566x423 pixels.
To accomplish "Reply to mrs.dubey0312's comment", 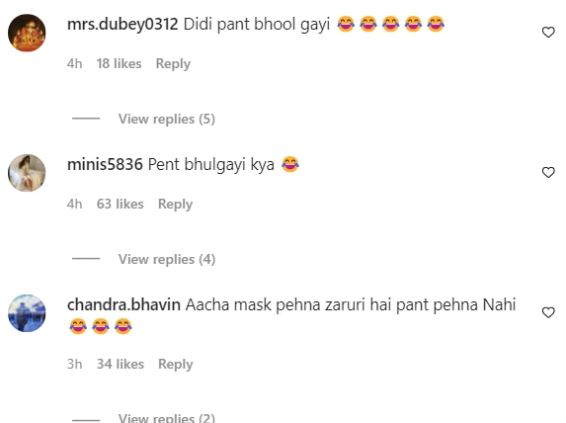I will [173, 64].
